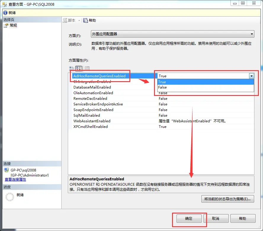Click 确定 to confirm changes
The image size is (263, 231).
[189, 219]
